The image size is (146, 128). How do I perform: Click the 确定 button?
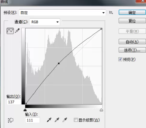132,13
